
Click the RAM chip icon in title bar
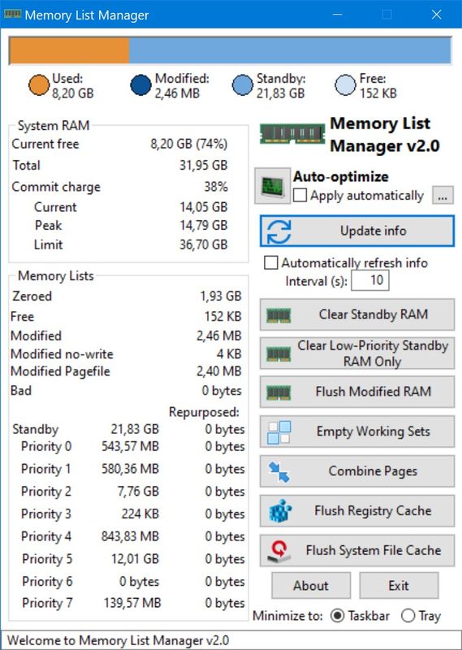12,14
